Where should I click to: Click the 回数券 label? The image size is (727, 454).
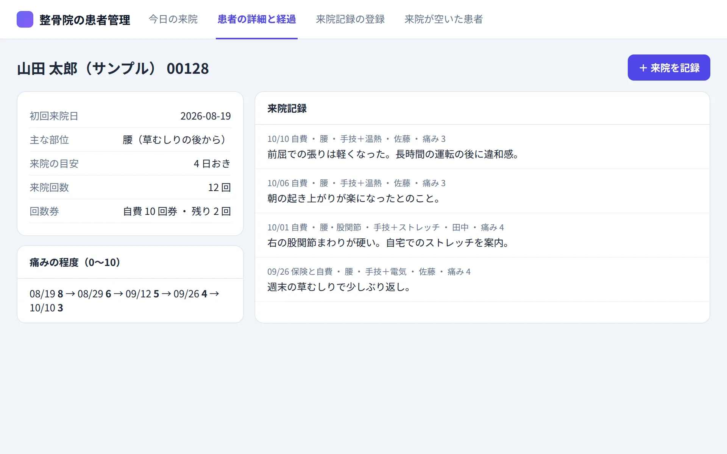point(44,211)
